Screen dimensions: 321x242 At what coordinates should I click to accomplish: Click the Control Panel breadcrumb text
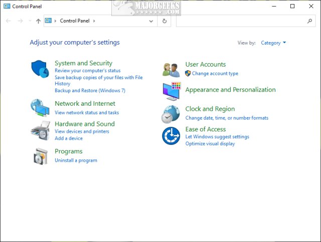point(75,21)
